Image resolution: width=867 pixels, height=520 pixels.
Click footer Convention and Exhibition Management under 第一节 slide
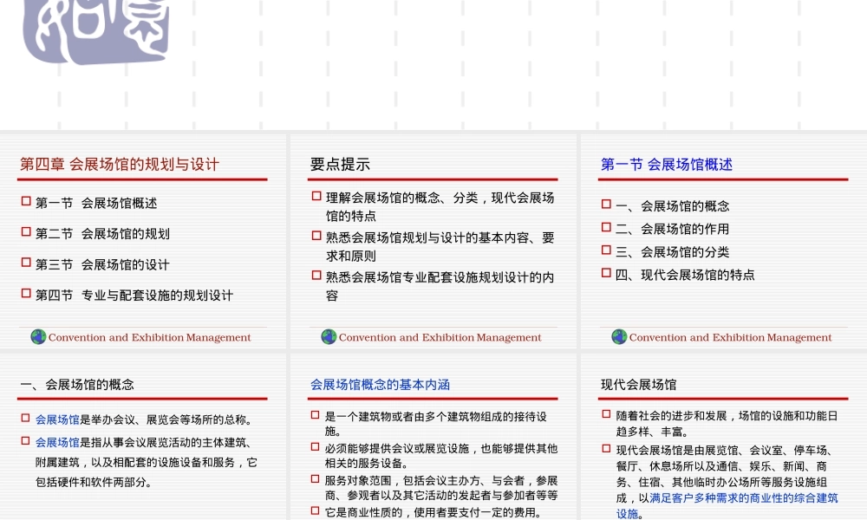point(730,337)
